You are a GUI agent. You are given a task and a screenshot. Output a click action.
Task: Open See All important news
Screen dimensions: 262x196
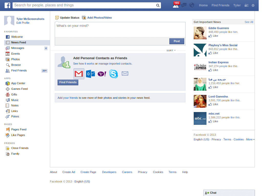[249, 22]
